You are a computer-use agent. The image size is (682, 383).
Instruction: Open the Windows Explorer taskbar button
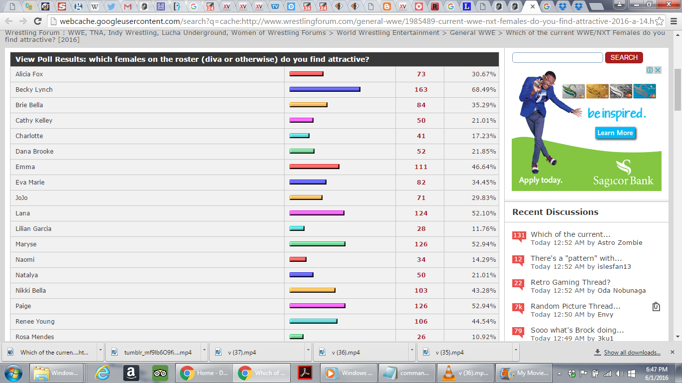pos(56,373)
